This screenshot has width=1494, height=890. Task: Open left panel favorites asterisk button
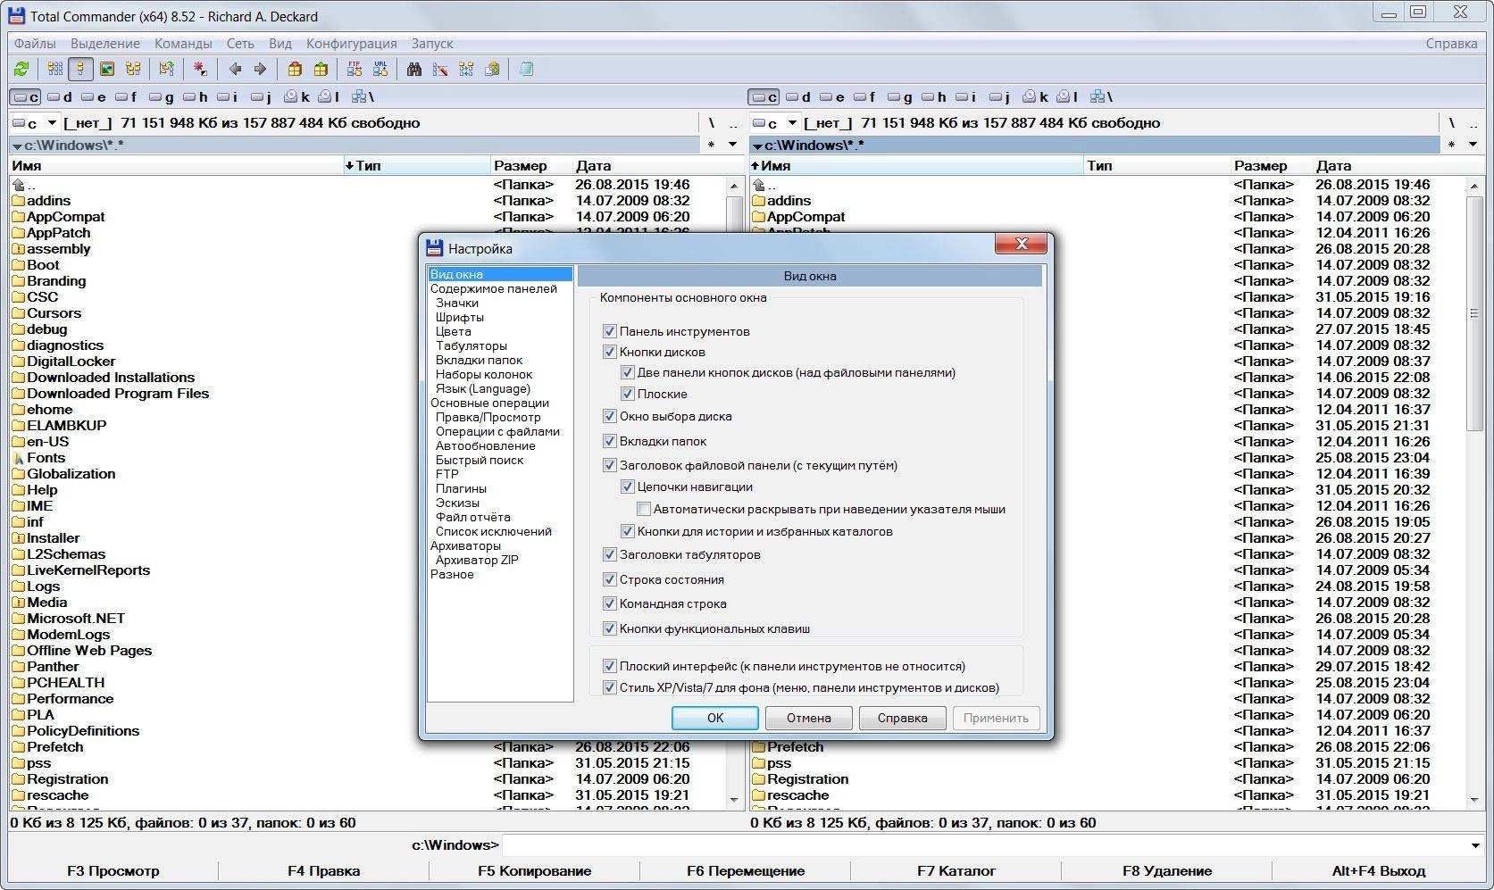(x=711, y=145)
